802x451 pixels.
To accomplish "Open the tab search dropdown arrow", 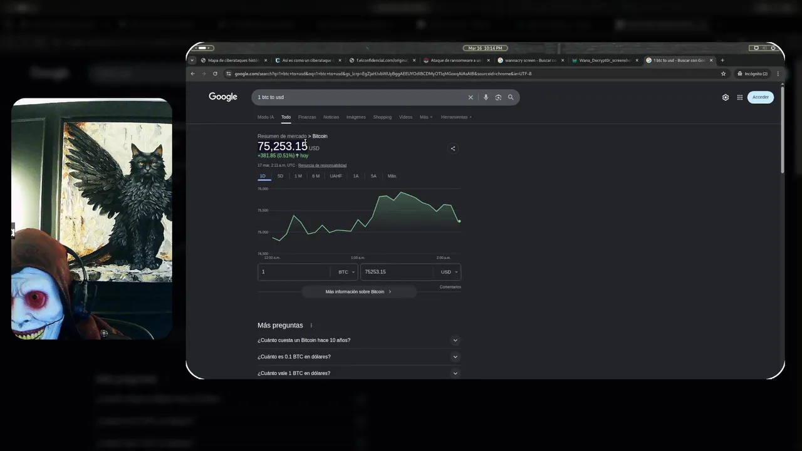I will coord(192,60).
